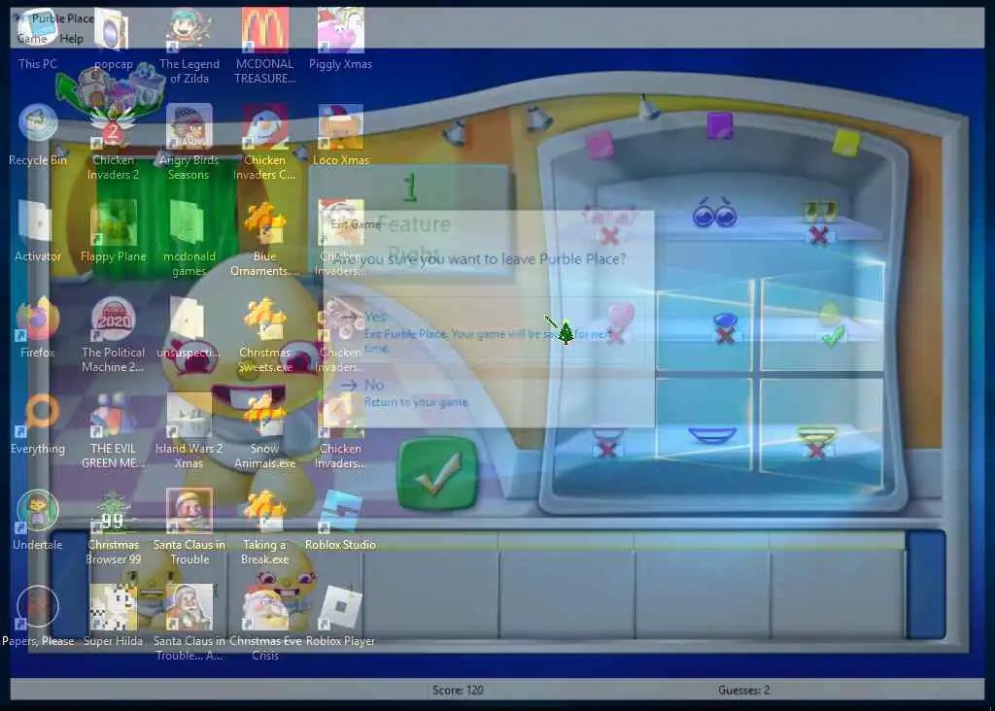Choose No to return to game
Image resolution: width=995 pixels, height=711 pixels.
(x=488, y=392)
